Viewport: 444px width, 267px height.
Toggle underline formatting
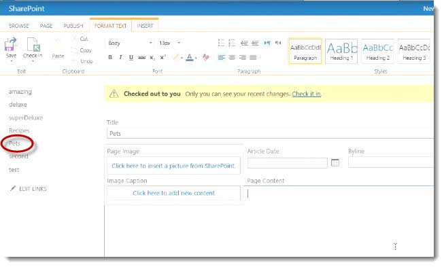[x=131, y=58]
